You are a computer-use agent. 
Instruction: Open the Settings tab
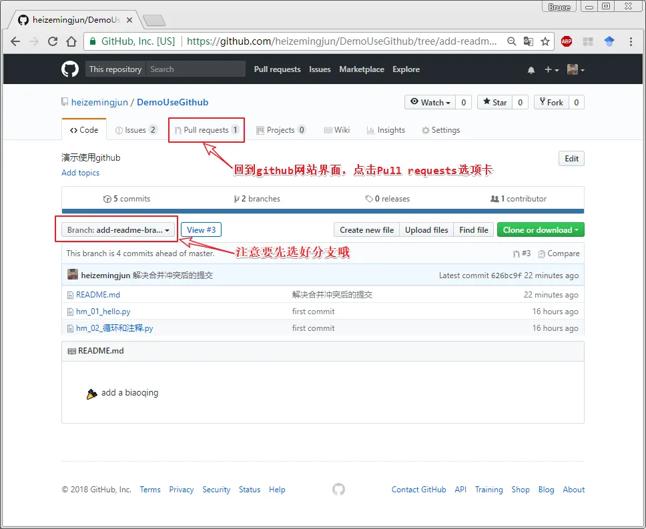(440, 130)
